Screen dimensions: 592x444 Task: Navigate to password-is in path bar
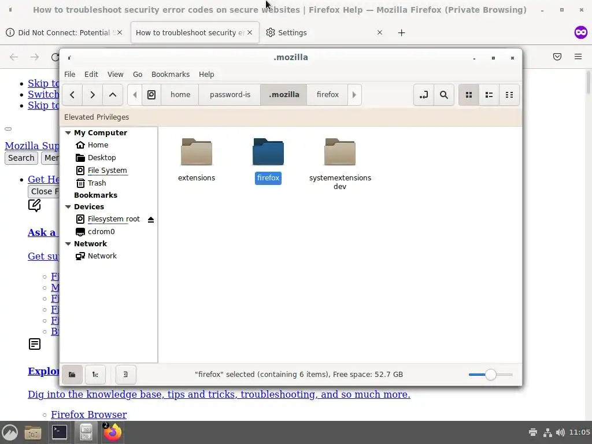[x=230, y=95]
